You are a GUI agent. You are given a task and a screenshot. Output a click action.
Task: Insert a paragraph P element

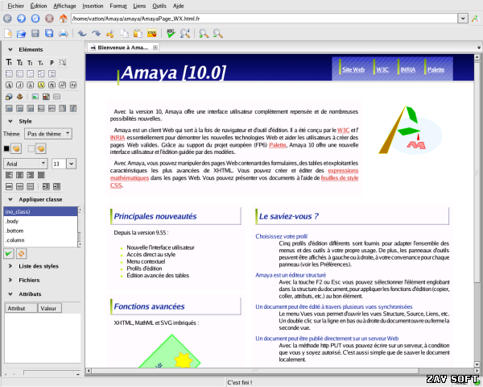pyautogui.click(x=52, y=63)
